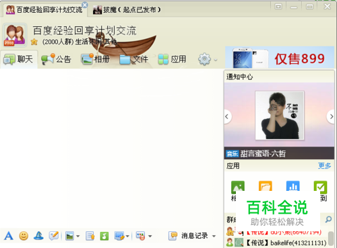Open the 仅售899 phone advertisement

[x=280, y=57]
